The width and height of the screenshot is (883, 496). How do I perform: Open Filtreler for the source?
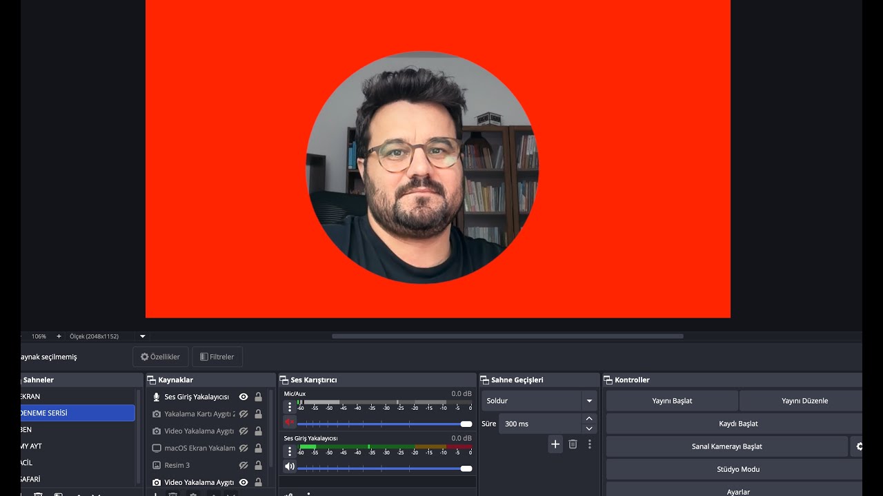(217, 357)
